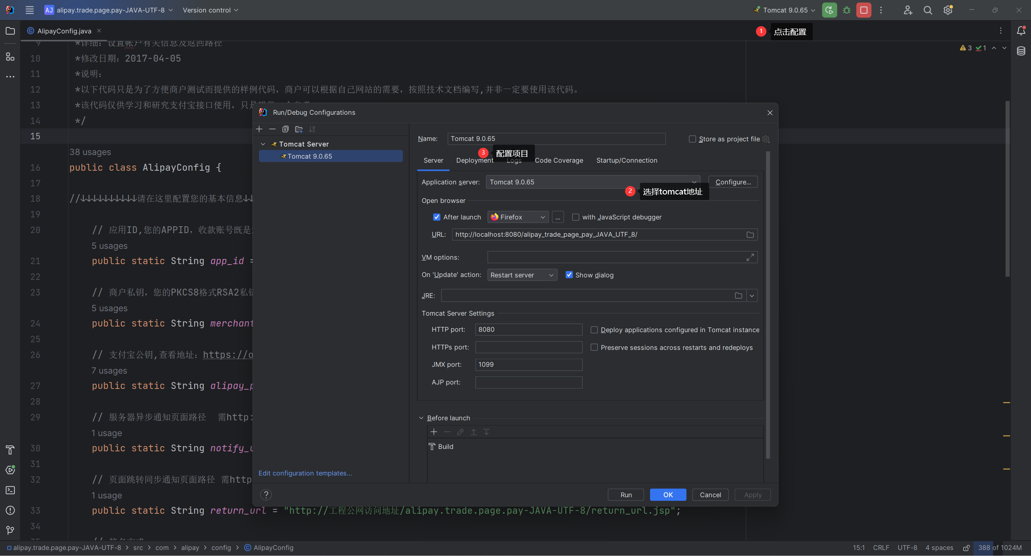This screenshot has height=556, width=1031.
Task: Browse for JRE folder icon
Action: point(738,296)
